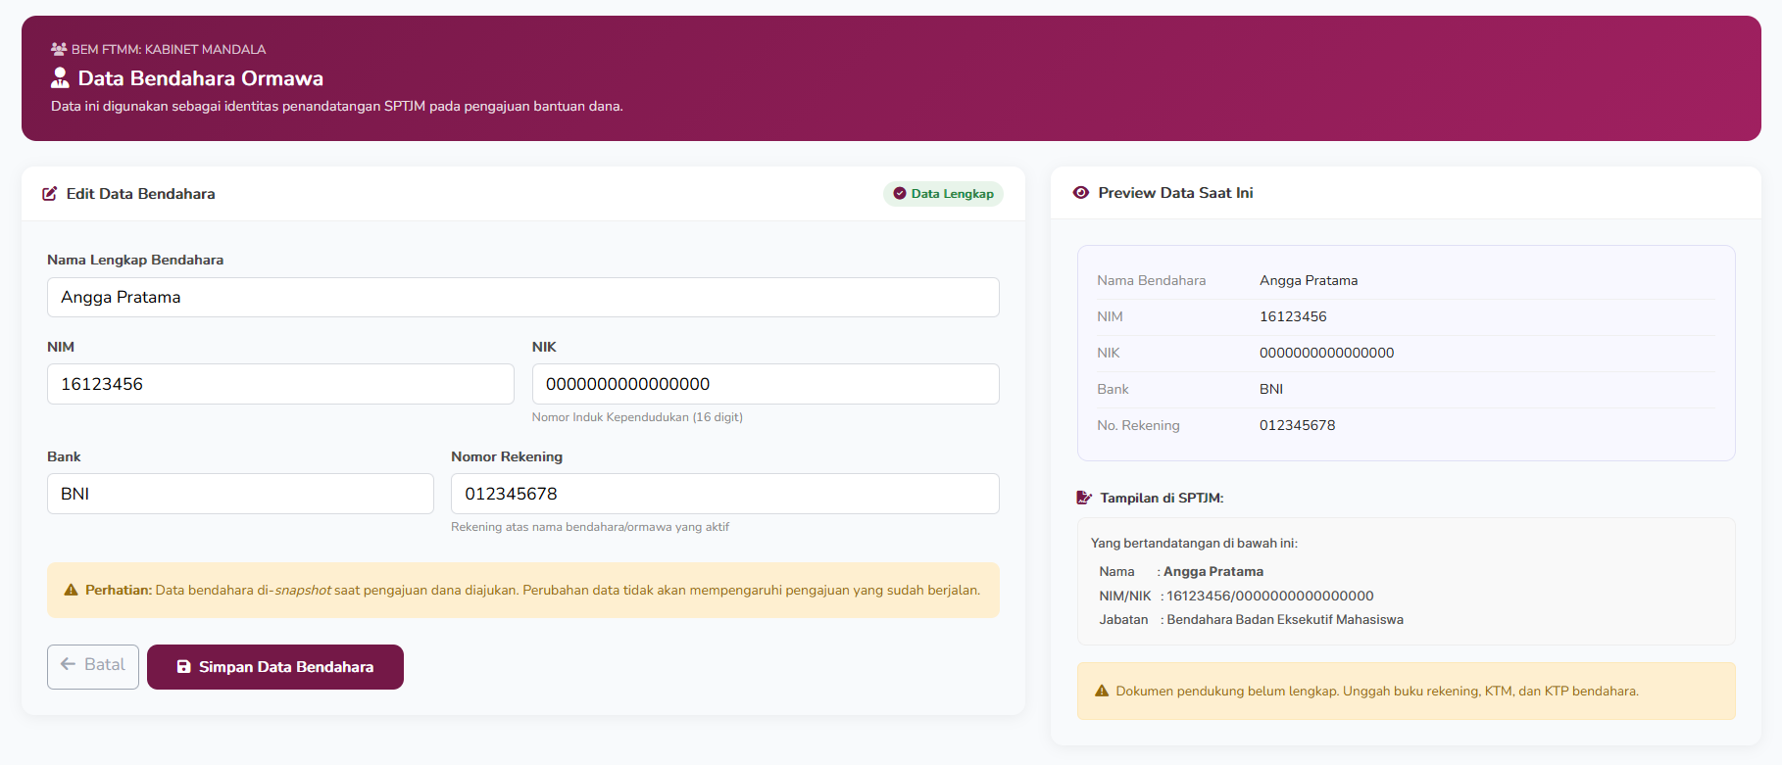
Task: Click bold Angga Pratama in SPTJM preview
Action: click(1213, 571)
